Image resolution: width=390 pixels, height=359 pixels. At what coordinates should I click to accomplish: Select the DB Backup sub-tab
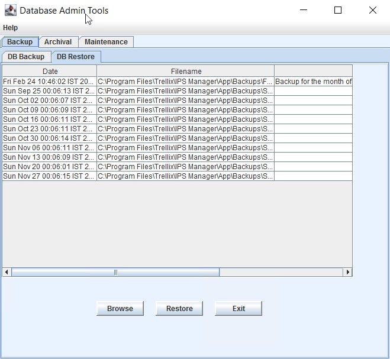[x=26, y=57]
